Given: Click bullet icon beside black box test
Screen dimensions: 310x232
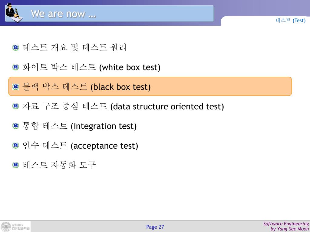Looking at the screenshot, I should pyautogui.click(x=16, y=87).
